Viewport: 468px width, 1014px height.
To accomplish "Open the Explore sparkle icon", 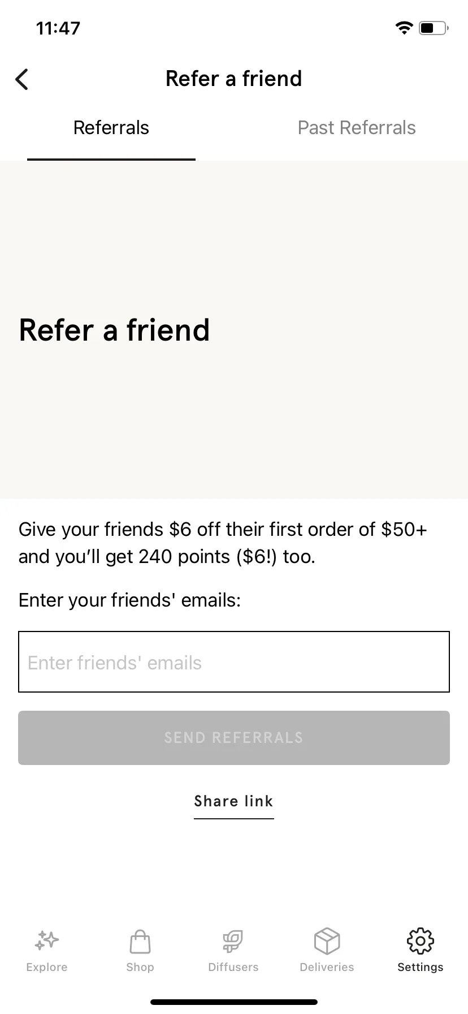I will click(x=47, y=940).
